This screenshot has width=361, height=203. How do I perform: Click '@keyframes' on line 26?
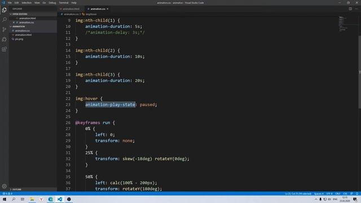click(88, 123)
